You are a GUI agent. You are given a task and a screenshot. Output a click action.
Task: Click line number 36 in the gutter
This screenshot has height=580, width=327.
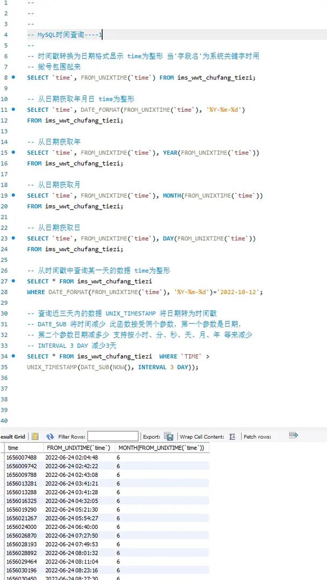point(4,378)
